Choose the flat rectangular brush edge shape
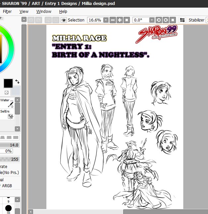208x214 pixels. click(16, 137)
